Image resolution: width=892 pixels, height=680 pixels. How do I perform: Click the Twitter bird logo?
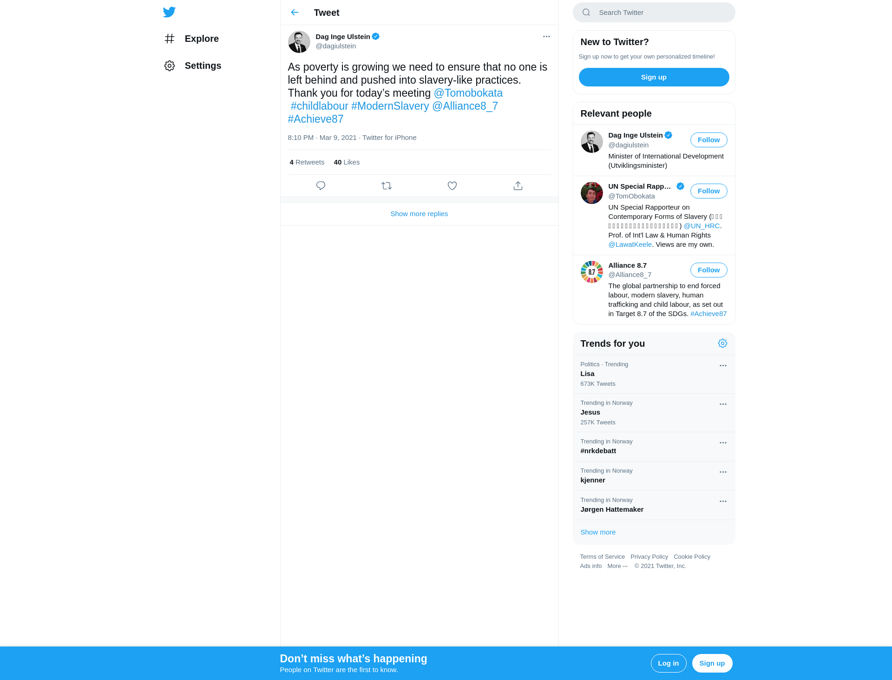(x=169, y=12)
